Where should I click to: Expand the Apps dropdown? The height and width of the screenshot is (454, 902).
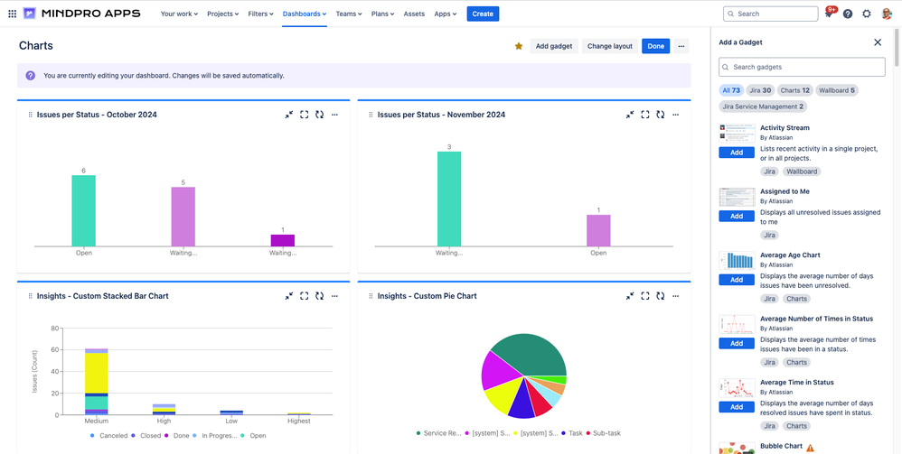pos(446,14)
